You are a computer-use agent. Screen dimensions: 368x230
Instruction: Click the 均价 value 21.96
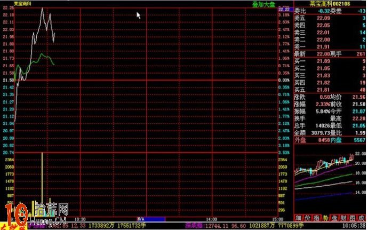(359, 97)
